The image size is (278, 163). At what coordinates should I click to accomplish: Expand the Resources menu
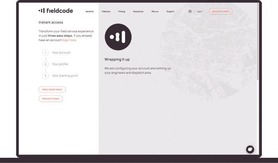(138, 11)
